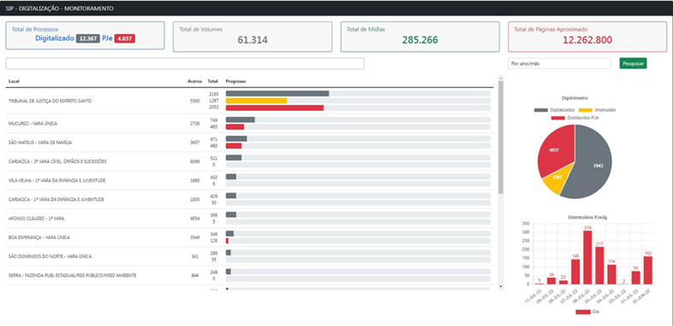
Task: Select 'CARIACICA - 1ª VARA DA INFÂNCIA E JUVENTUDE'
Action: (x=56, y=199)
